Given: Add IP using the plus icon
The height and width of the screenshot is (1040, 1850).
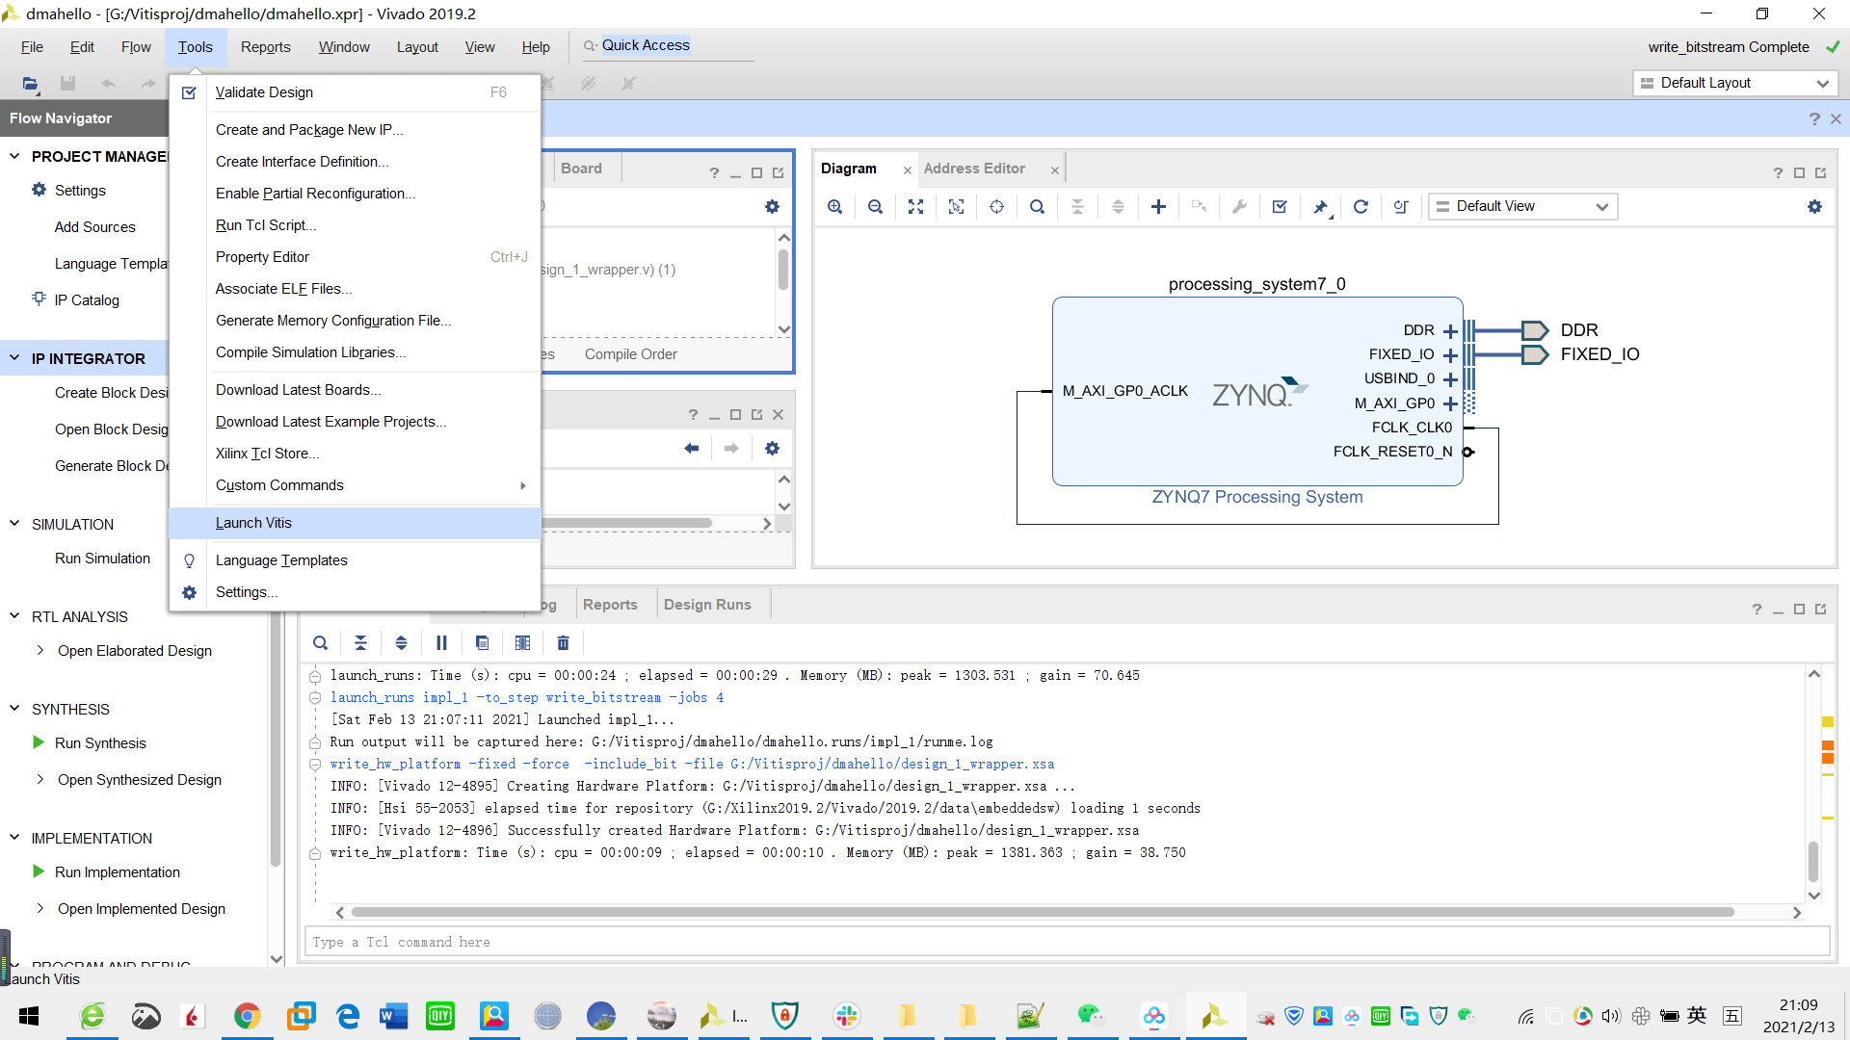Looking at the screenshot, I should 1158,206.
